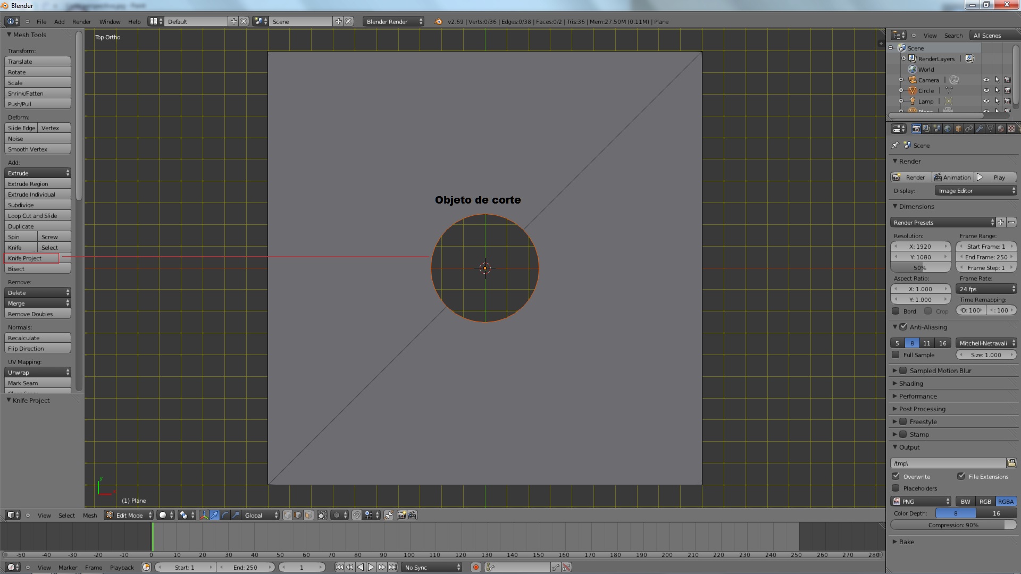
Task: Click the OpenGL render camera icon
Action: pos(402,515)
